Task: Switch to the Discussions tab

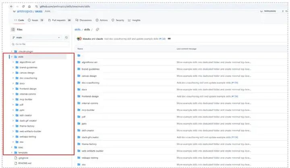Action: point(83,20)
